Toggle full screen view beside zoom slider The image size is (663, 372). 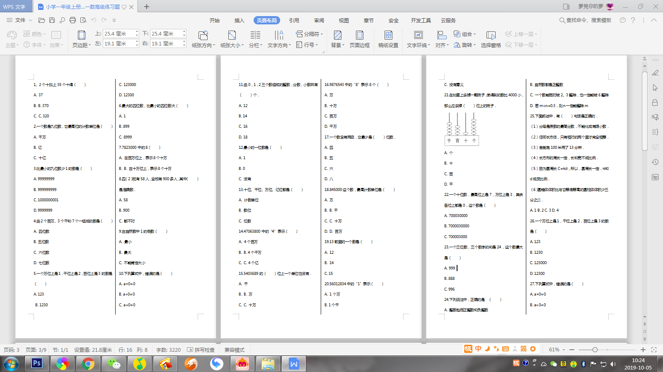654,350
